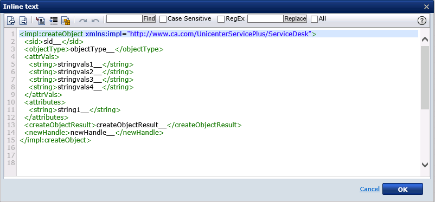Click the Cancel link
The width and height of the screenshot is (435, 202).
point(369,189)
